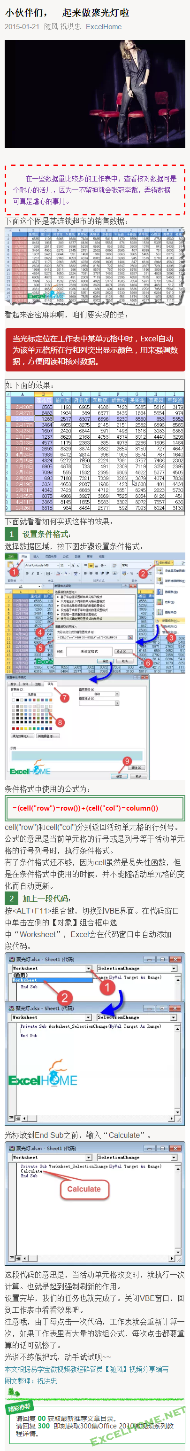Click the author names 随风 祝洪忠
This screenshot has height=1451, width=190.
tap(62, 26)
